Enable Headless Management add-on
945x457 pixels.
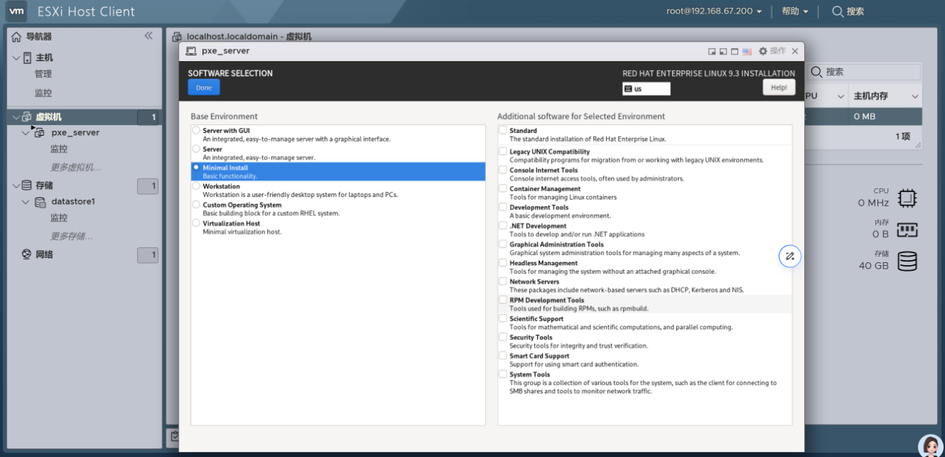(x=503, y=263)
